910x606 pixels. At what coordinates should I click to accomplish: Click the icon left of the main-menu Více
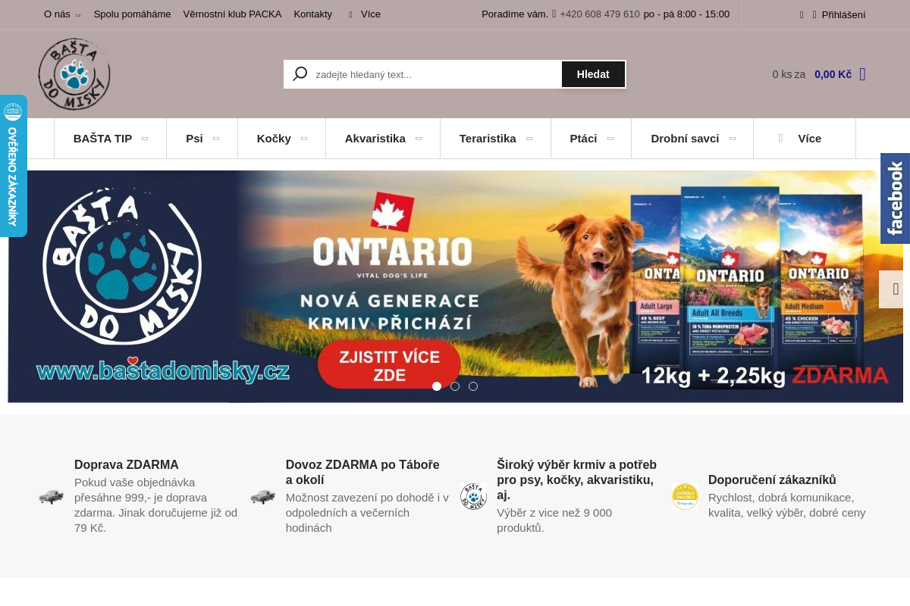pyautogui.click(x=780, y=138)
